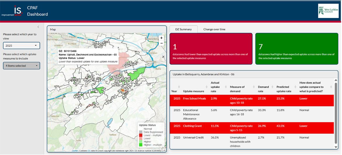Click the green higher-uptake summary card
This screenshot has height=155, width=342.
297,49
